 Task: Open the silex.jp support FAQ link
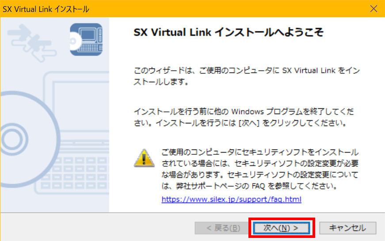tap(231, 199)
